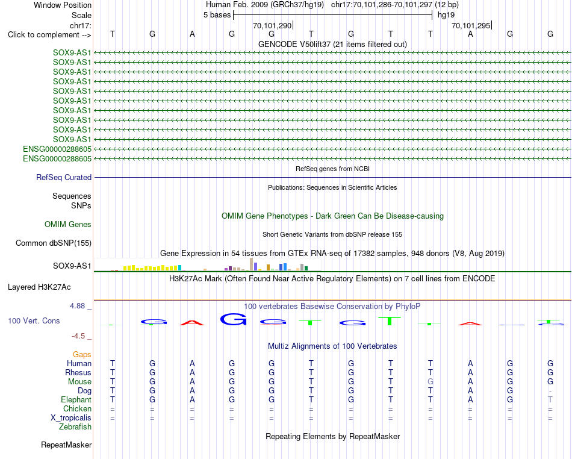572x459 pixels.
Task: Click the -4.5 PhyloP lower axis value
Action: tap(78, 336)
